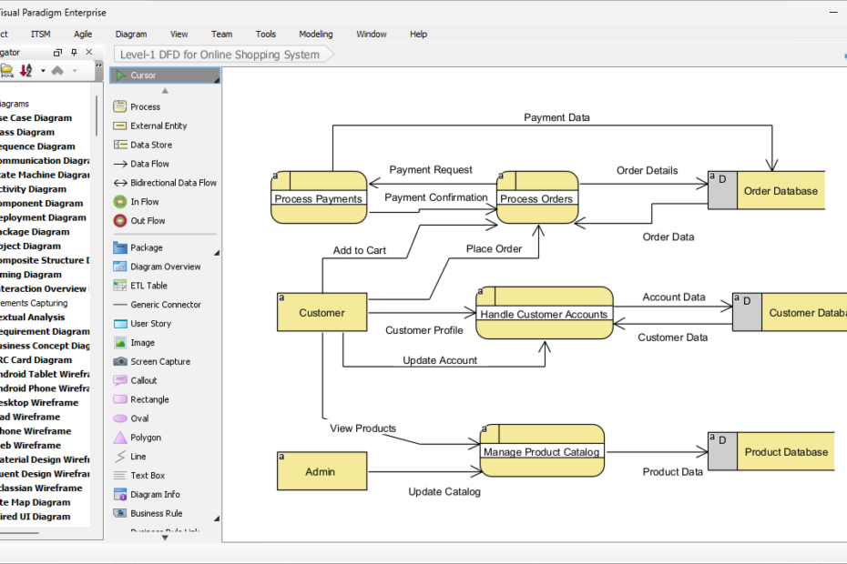This screenshot has width=847, height=564.
Task: Switch to the Level-1 DFD diagram tab
Action: point(219,55)
